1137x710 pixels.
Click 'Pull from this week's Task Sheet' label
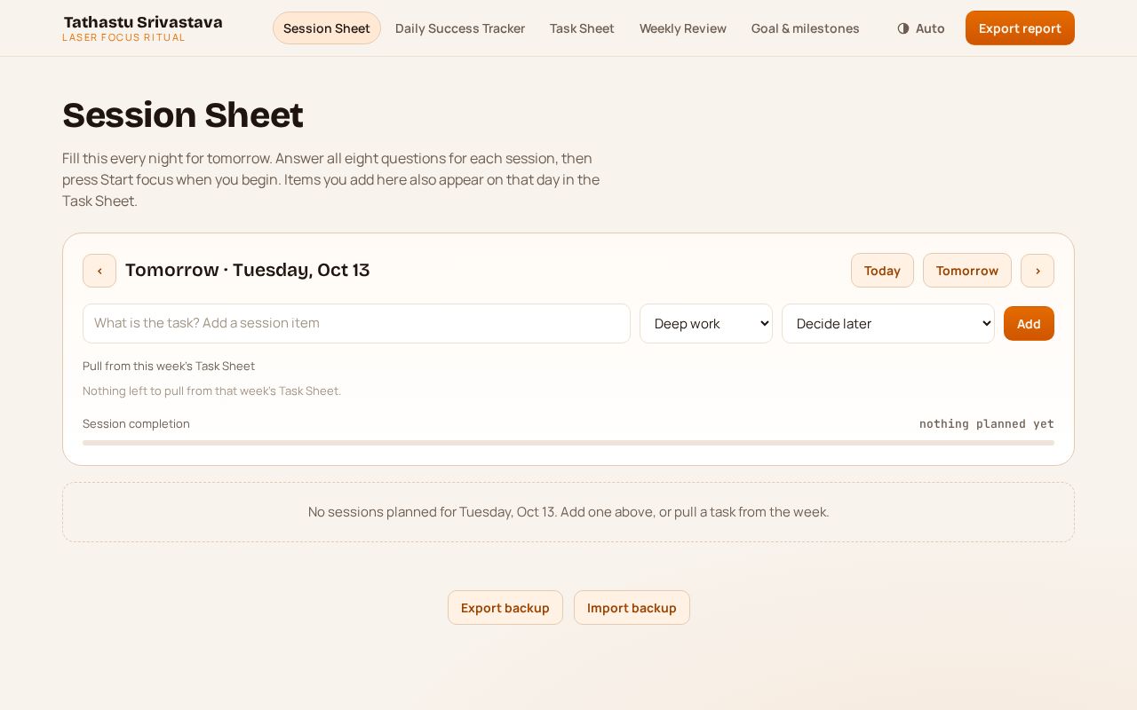(x=169, y=366)
